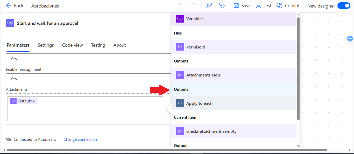Image resolution: width=354 pixels, height=154 pixels.
Task: Toggle the New designer switch off
Action: click(344, 5)
